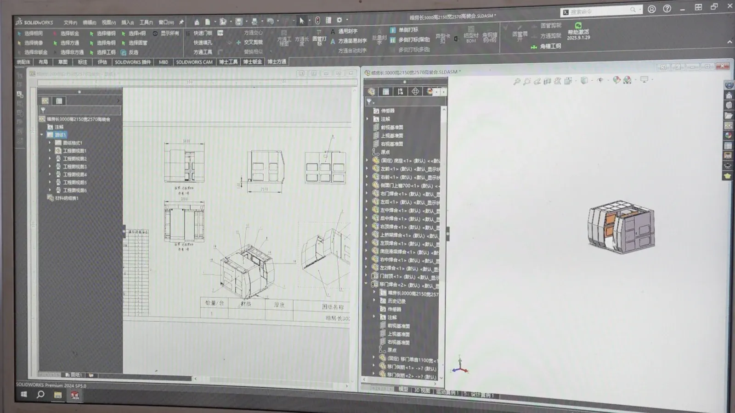735x413 pixels.
Task: Click the filter funnel in the assembly tree
Action: pyautogui.click(x=369, y=101)
